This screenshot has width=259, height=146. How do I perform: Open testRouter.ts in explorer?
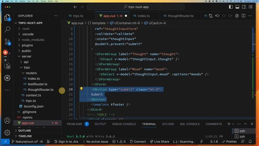pyautogui.click(x=37, y=84)
